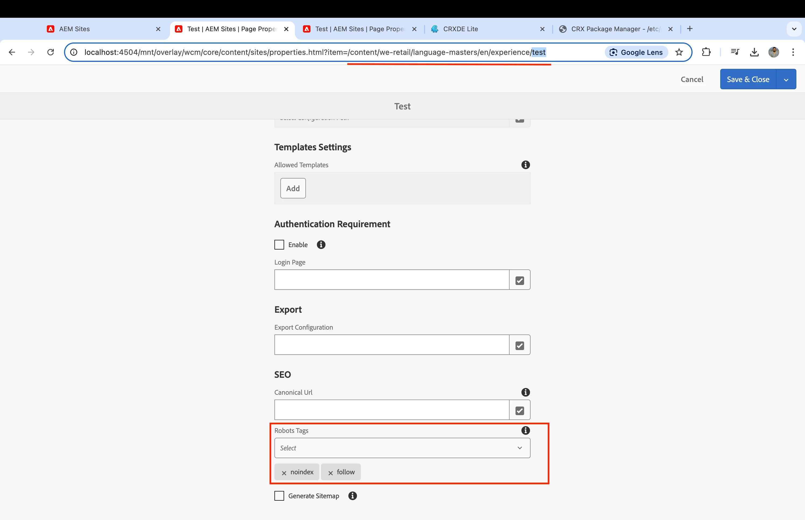The height and width of the screenshot is (520, 805).
Task: Check the Generate Sitemap checkbox
Action: tap(279, 496)
